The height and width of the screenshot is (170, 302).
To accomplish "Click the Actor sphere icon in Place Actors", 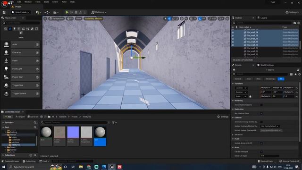I will [6, 44].
